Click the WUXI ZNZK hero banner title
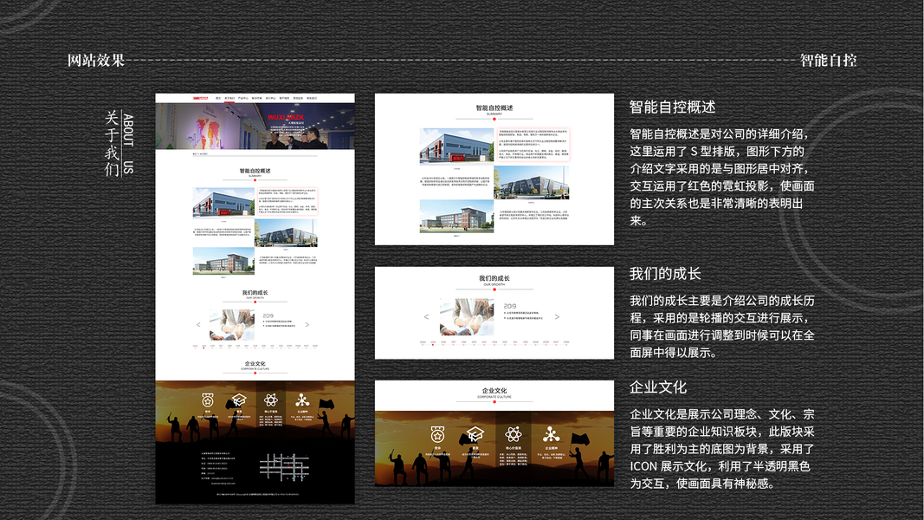924x520 pixels. click(x=286, y=117)
